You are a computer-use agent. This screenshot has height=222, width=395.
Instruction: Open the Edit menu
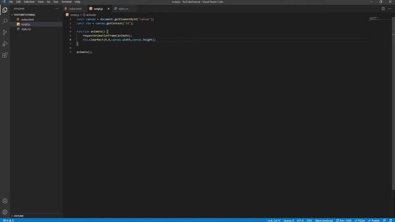(19, 2)
